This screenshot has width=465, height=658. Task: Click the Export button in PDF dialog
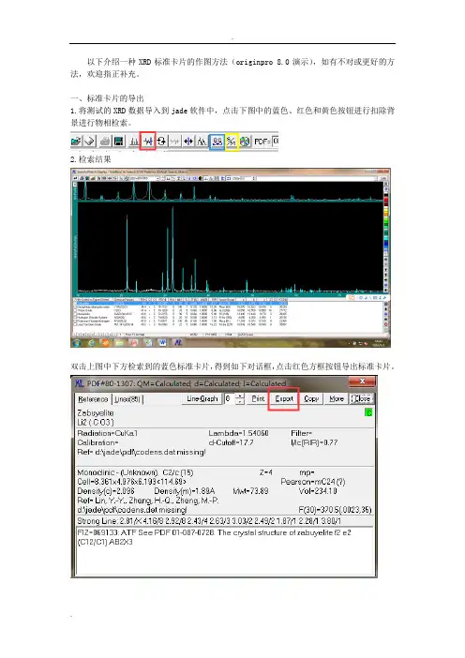[284, 398]
